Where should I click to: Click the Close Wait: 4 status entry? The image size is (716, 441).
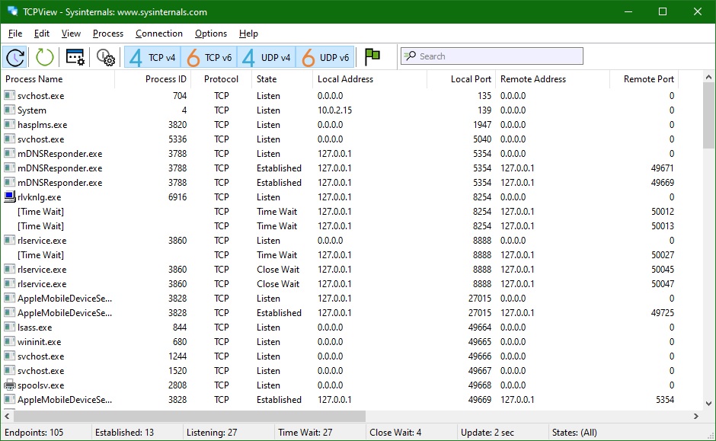pos(395,433)
